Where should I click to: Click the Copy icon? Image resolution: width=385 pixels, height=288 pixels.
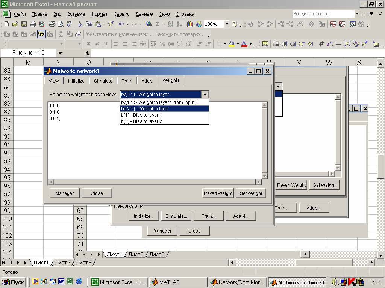(89, 24)
